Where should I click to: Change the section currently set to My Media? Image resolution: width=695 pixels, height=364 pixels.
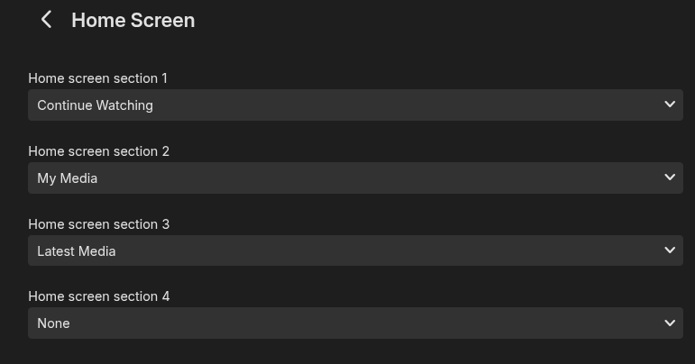click(355, 177)
